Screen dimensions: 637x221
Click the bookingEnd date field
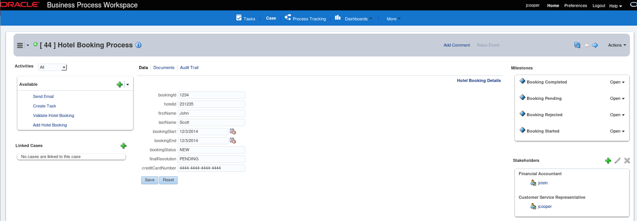[203, 141]
